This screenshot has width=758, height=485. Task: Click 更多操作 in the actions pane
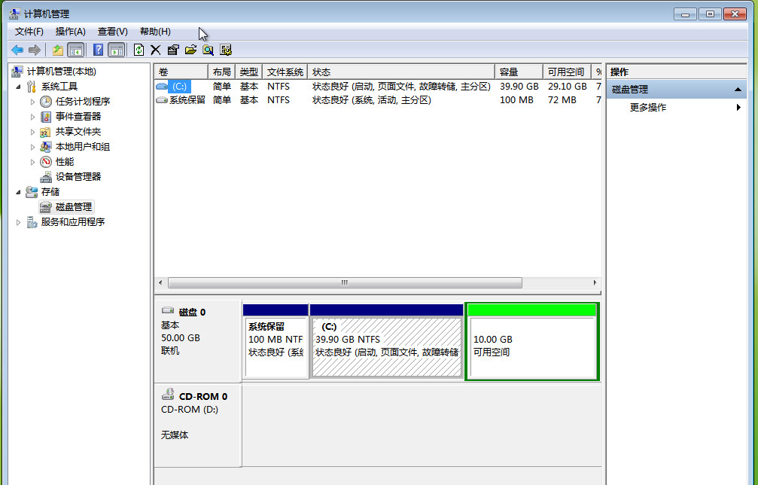click(x=648, y=108)
